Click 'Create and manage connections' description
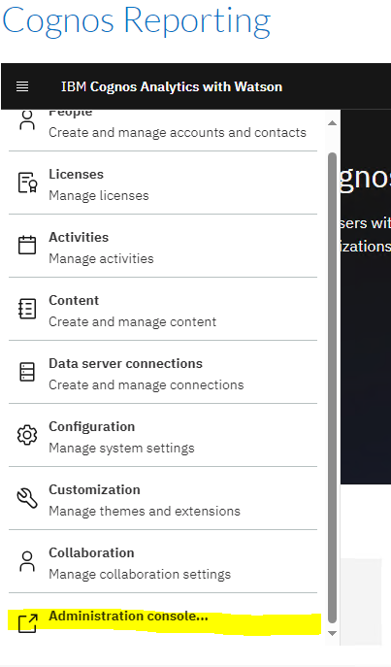391x667 pixels. click(147, 385)
